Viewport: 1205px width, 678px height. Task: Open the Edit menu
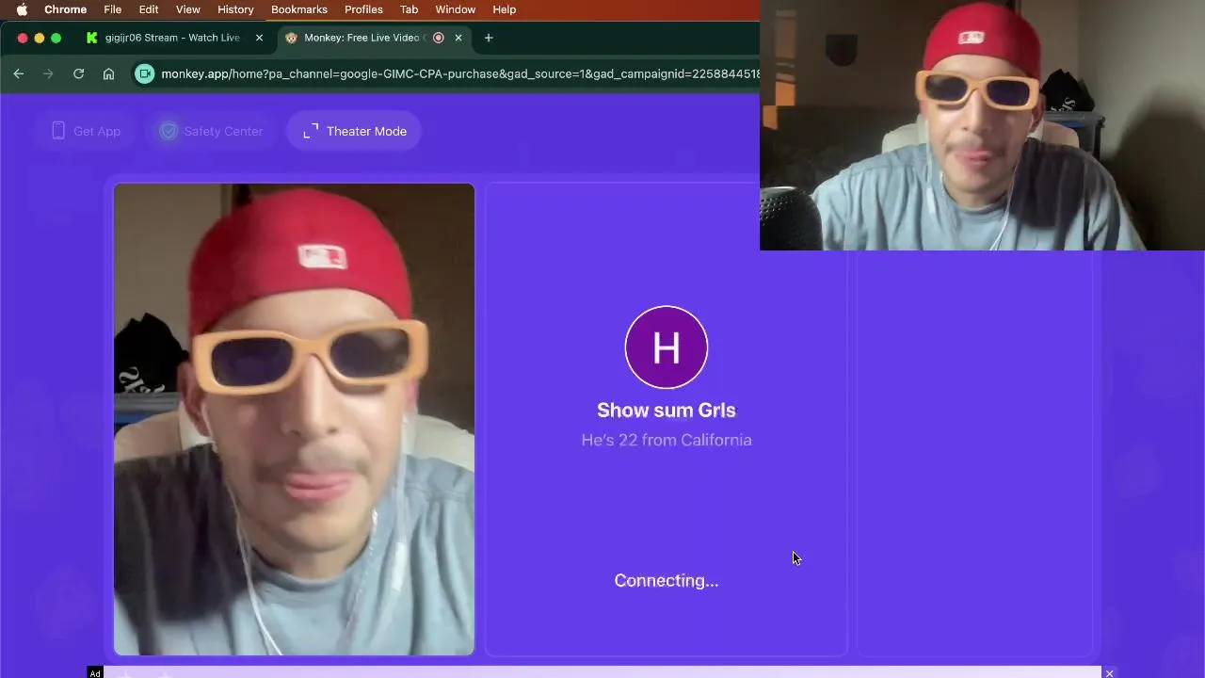click(149, 9)
